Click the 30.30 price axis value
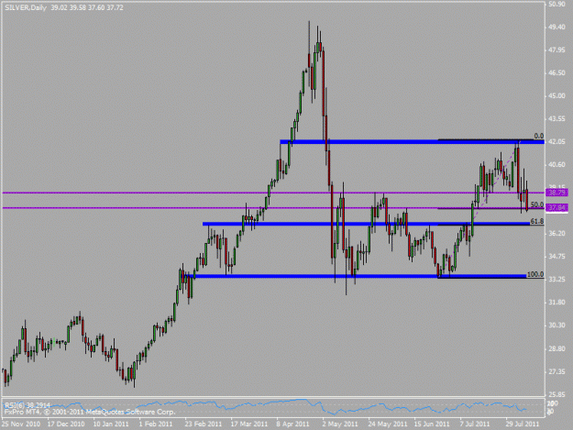This screenshot has width=573, height=430. coord(556,325)
